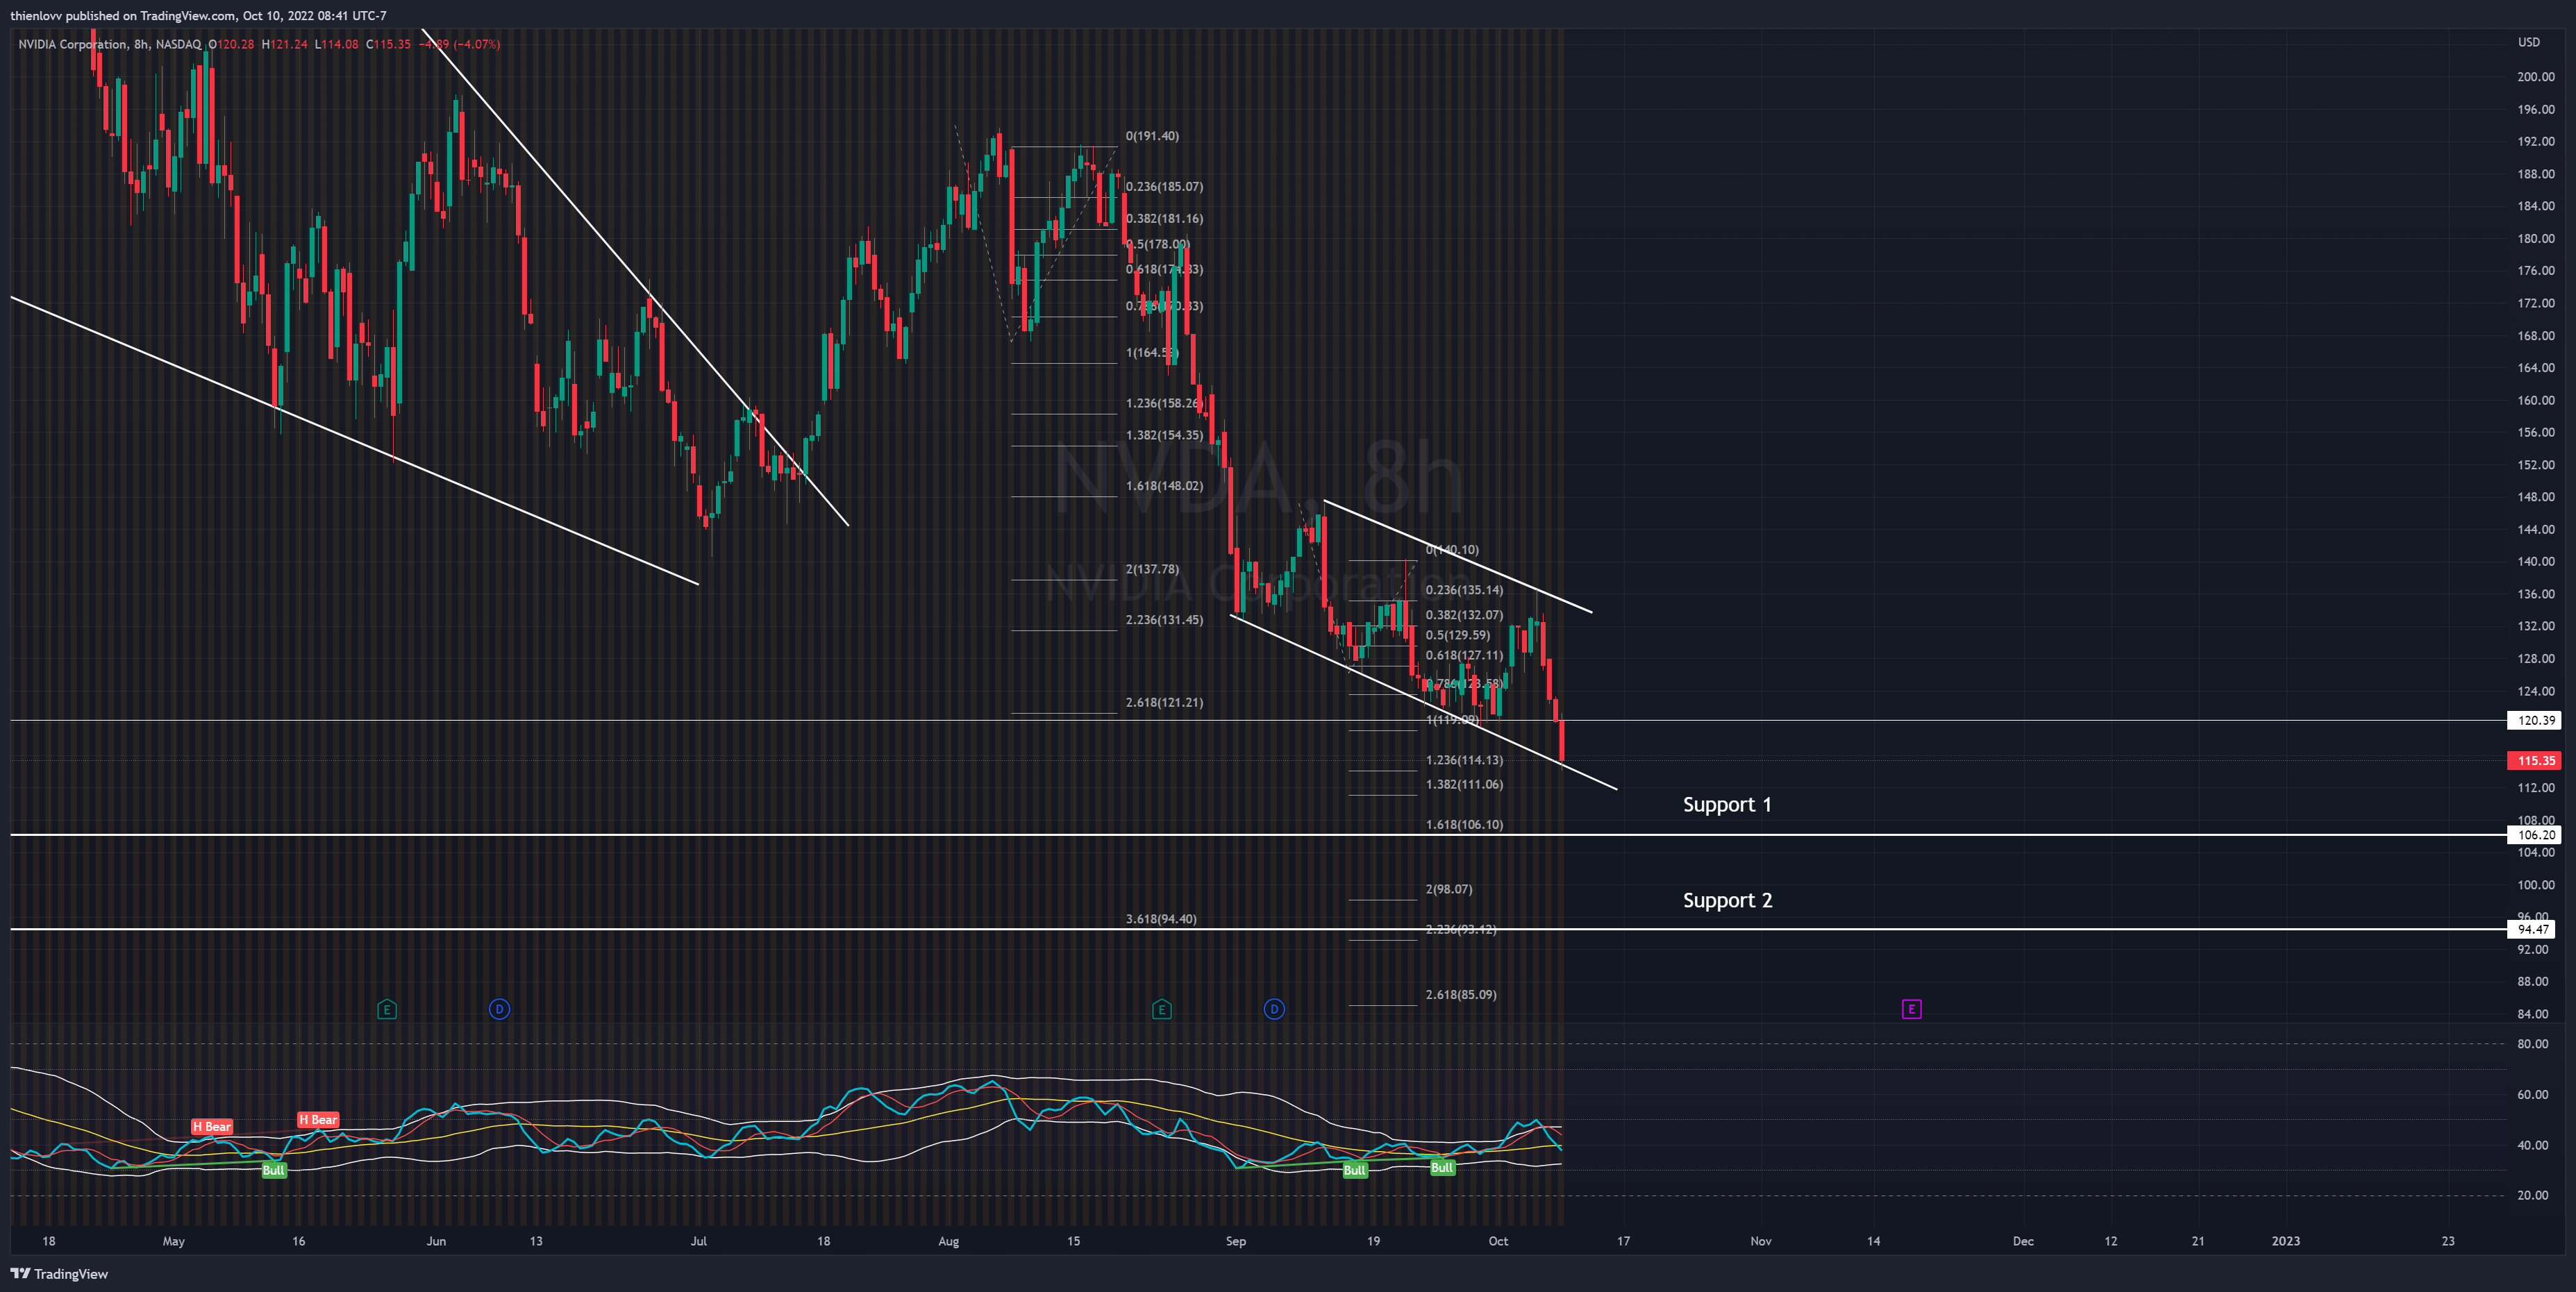Select the 0.382(181.16) Fibonacci level label
Screen dimensions: 2576x1292
point(1164,219)
